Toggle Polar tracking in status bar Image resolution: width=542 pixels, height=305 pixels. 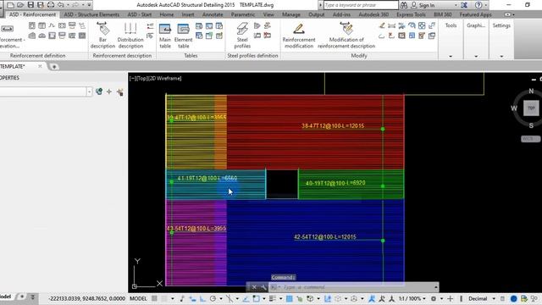(x=213, y=298)
